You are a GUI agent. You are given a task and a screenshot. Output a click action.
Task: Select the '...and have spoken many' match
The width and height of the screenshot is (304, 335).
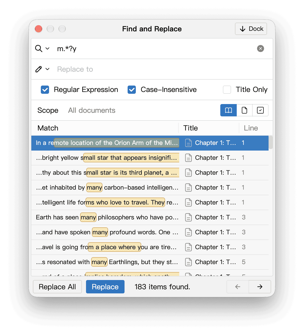pos(150,232)
